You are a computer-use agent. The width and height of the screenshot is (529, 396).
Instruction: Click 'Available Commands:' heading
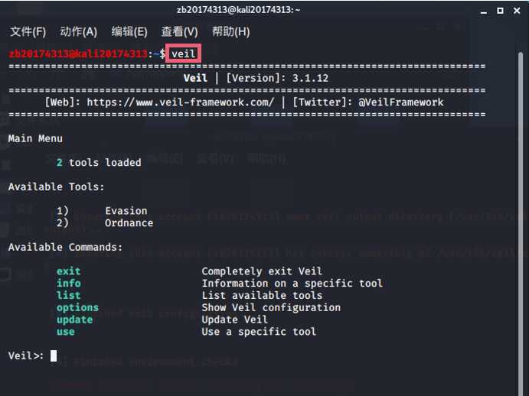65,247
